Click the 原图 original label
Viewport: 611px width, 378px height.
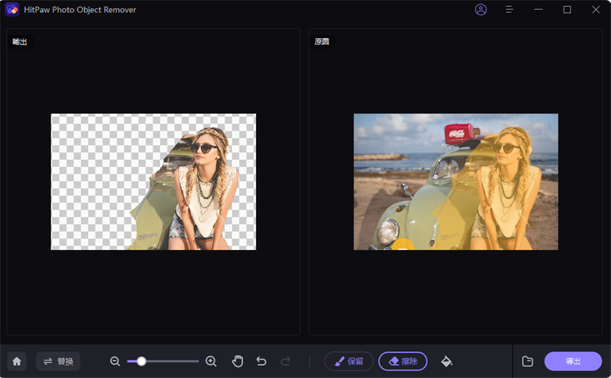[x=322, y=42]
